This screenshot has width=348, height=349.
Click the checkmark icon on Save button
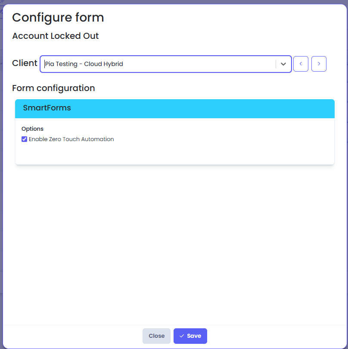[182, 336]
